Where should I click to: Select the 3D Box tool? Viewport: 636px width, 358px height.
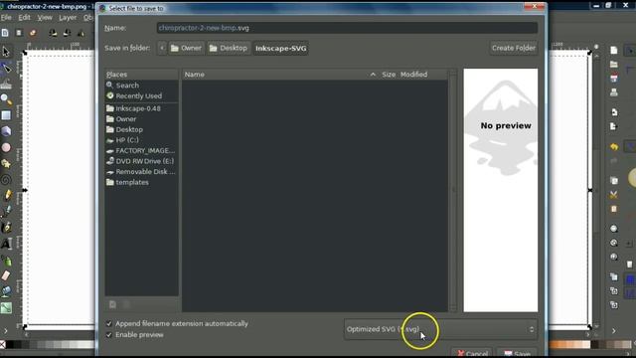click(6, 131)
